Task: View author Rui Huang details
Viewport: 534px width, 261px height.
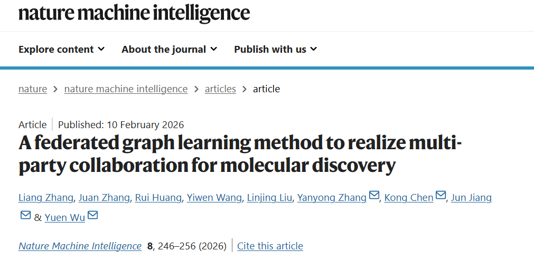Action: click(158, 198)
